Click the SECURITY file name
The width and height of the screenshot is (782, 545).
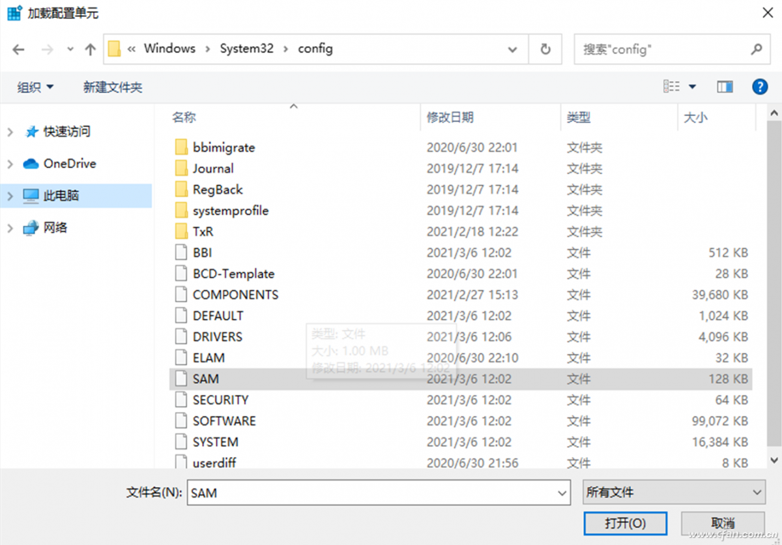(x=220, y=400)
